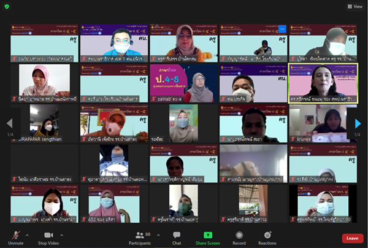The width and height of the screenshot is (368, 248).
Task: Click the green encryption shield icon
Action: (x=6, y=6)
